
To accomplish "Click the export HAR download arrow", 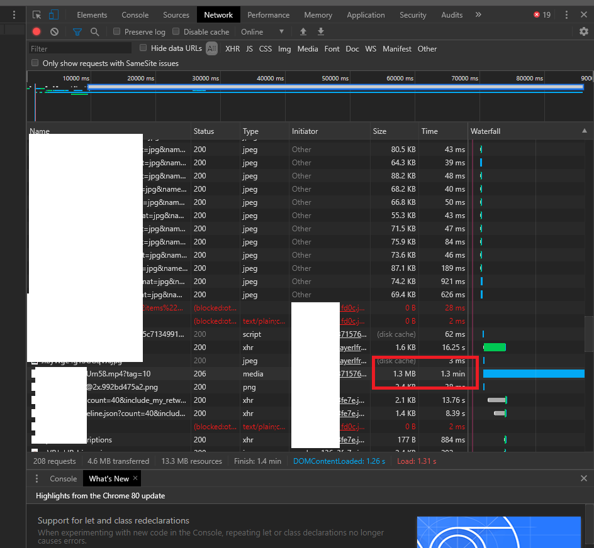I will coord(321,32).
